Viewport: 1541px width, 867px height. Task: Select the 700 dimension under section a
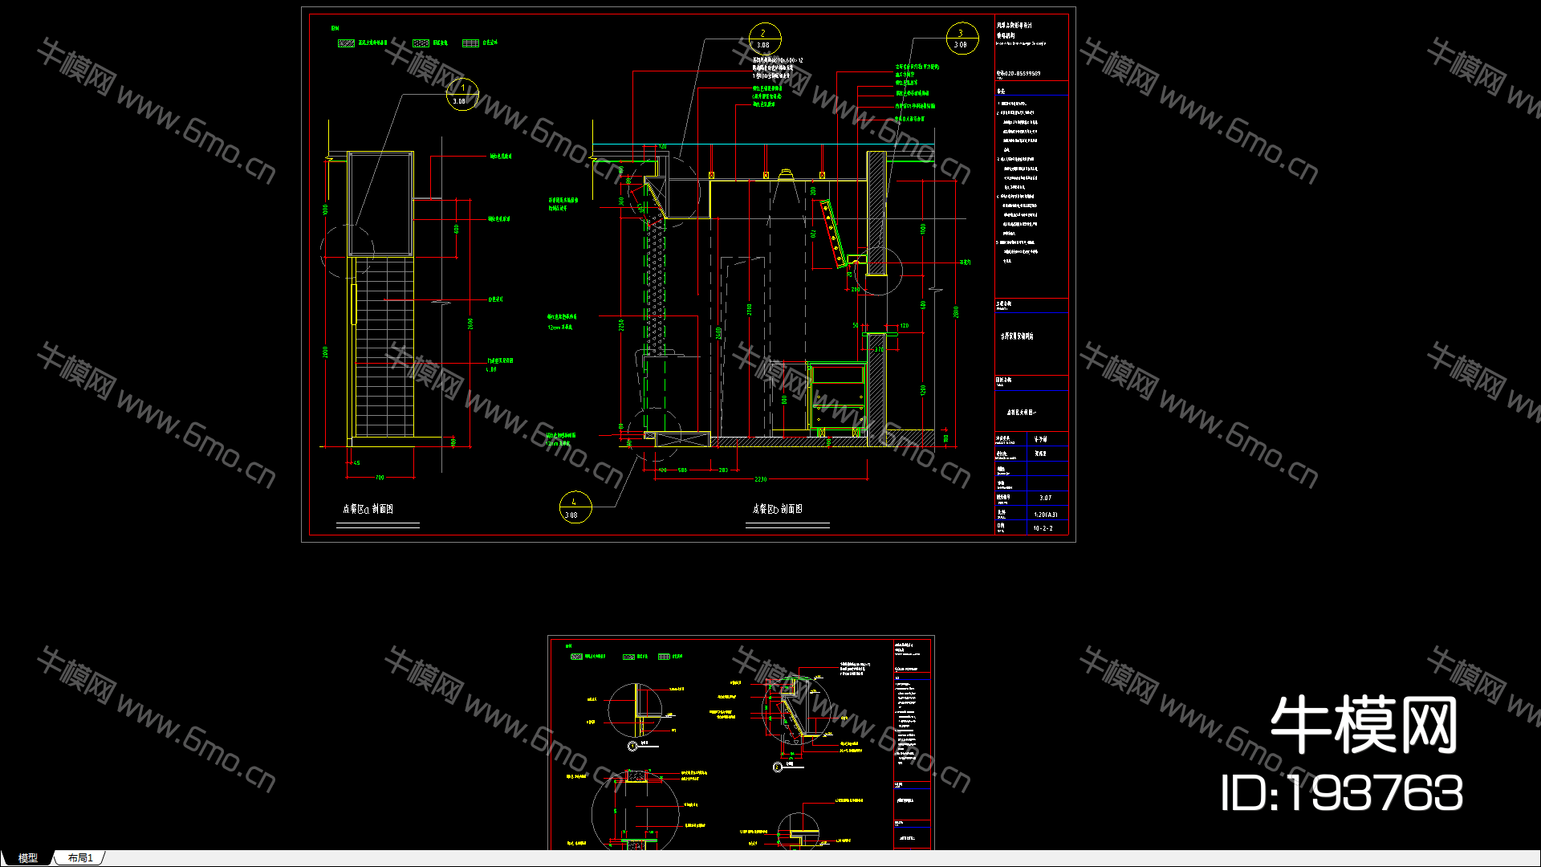pos(380,478)
